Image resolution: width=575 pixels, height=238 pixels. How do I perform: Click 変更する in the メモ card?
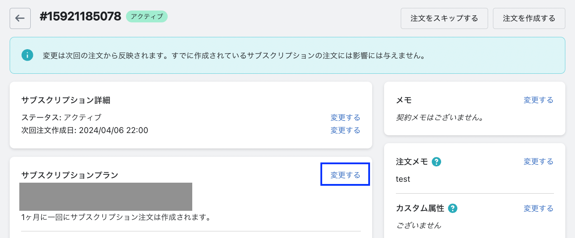point(538,100)
